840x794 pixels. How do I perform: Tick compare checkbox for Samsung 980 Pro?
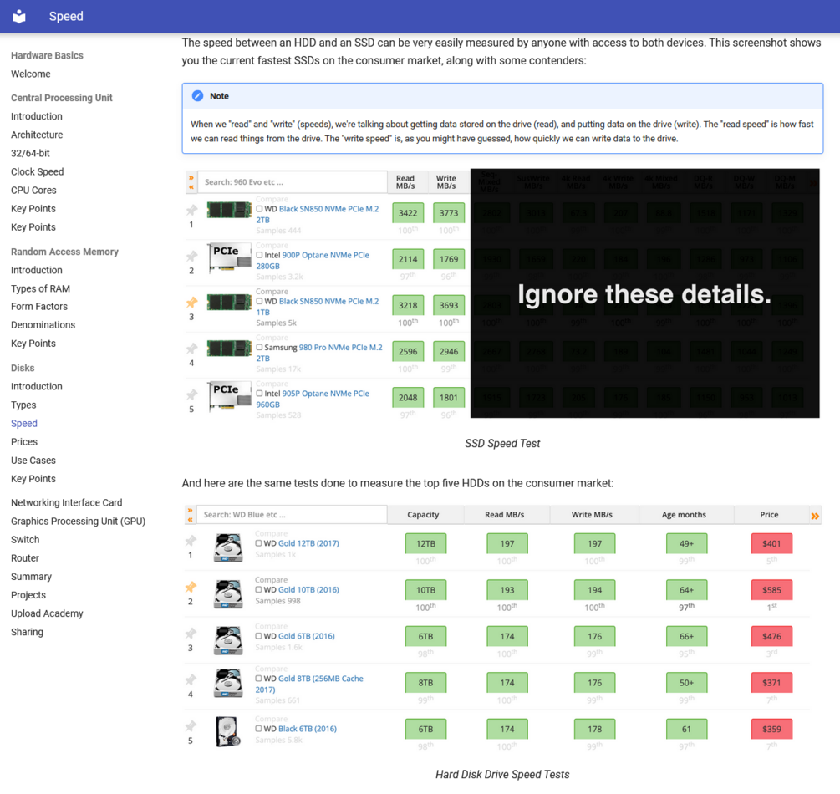click(x=259, y=347)
